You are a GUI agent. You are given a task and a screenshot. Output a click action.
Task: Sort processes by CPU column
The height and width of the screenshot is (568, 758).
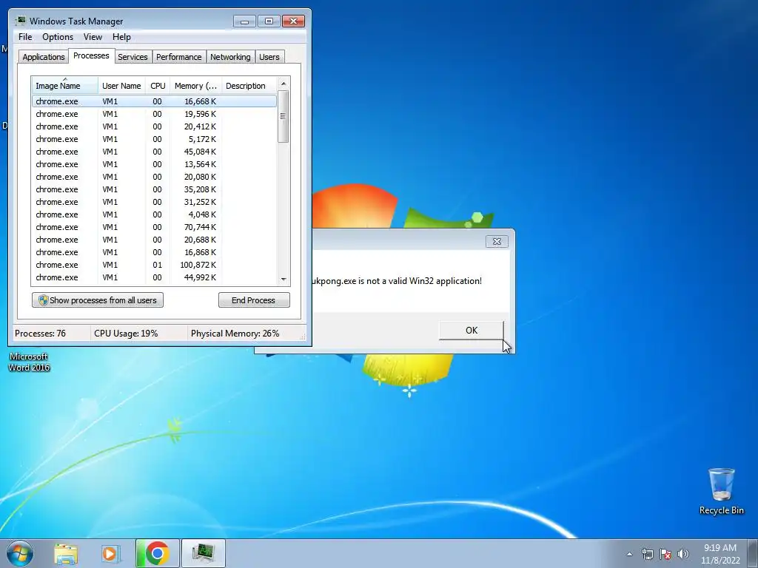pyautogui.click(x=158, y=86)
